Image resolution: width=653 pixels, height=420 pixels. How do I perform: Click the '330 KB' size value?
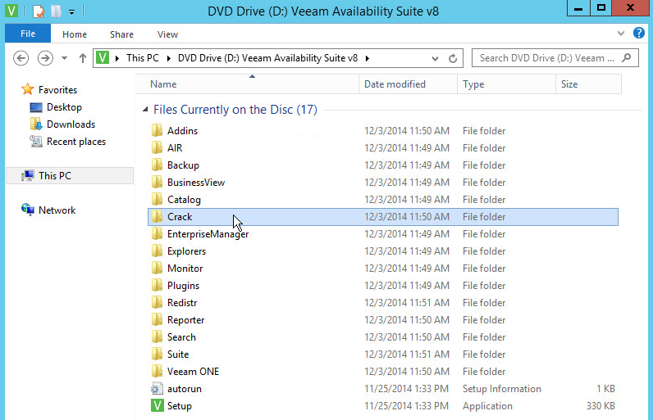tap(600, 406)
